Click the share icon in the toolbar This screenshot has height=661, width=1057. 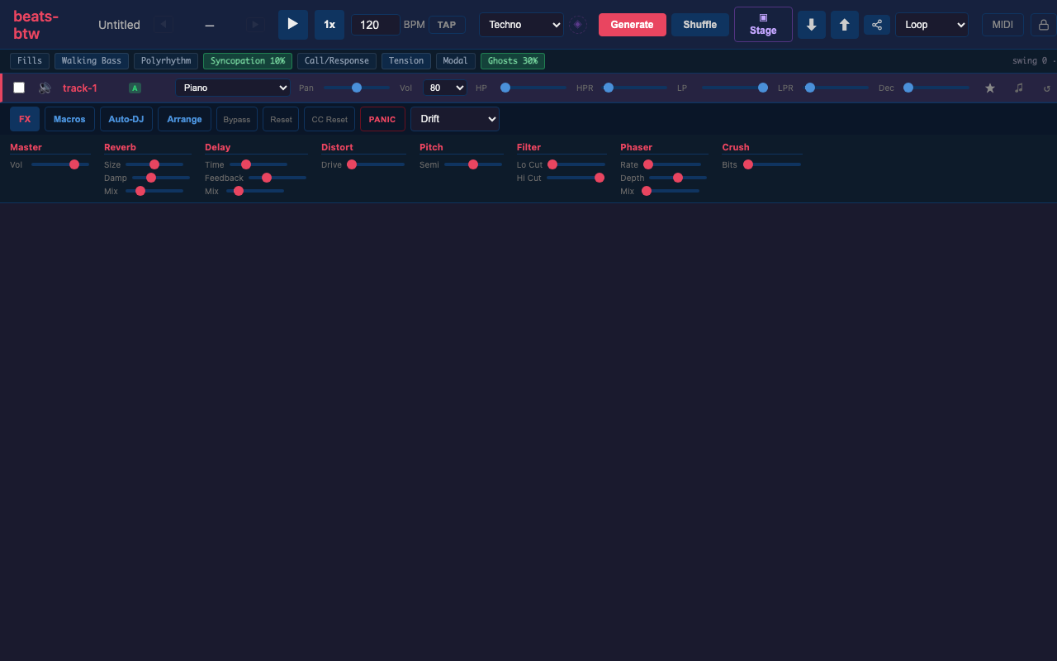coord(876,25)
